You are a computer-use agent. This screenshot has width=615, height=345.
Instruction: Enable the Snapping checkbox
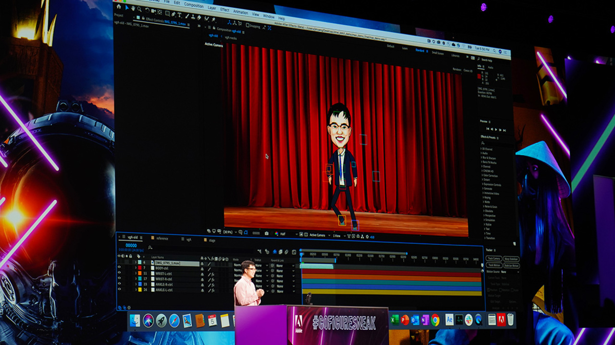pos(248,25)
